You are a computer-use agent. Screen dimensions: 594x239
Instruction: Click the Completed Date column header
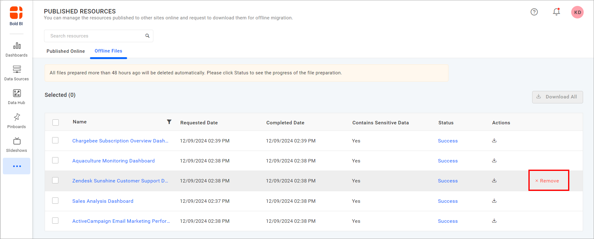pos(285,123)
